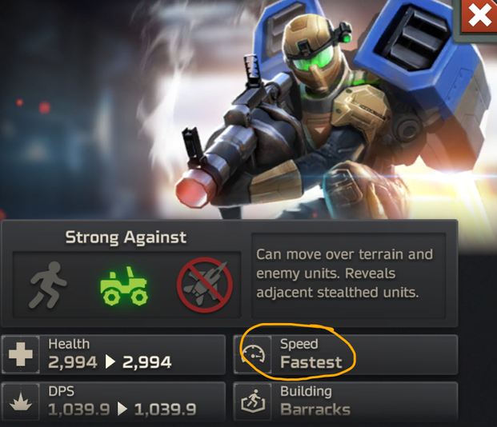Tap the unit description text box

[349, 276]
